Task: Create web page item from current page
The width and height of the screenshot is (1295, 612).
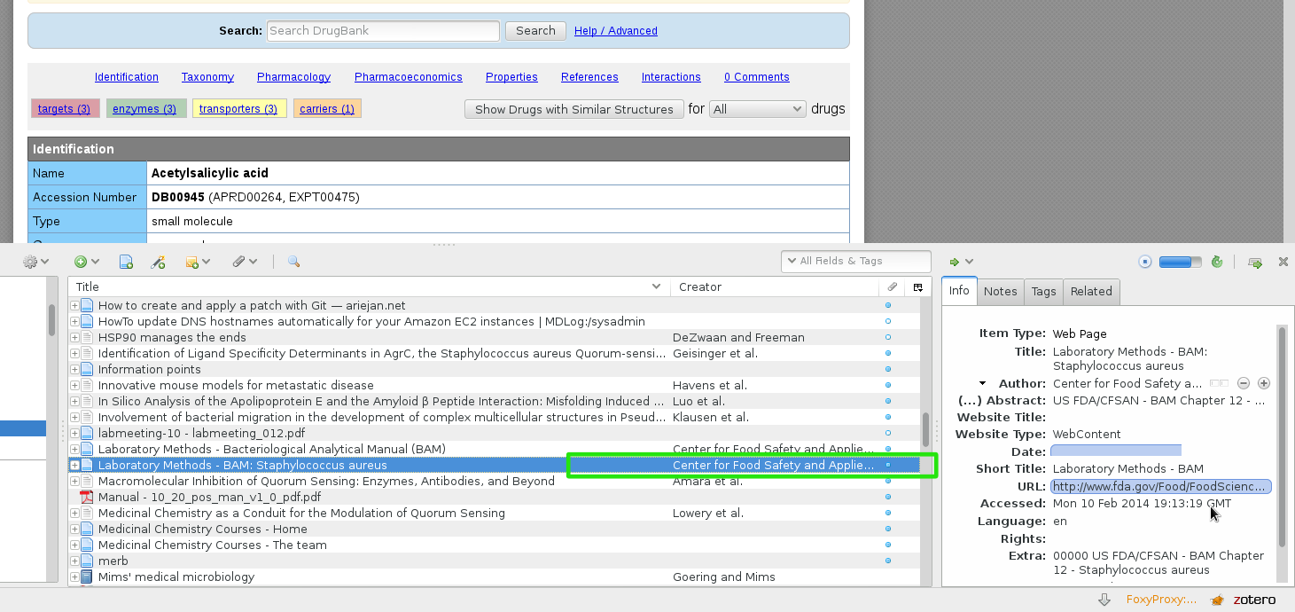Action: 127,262
